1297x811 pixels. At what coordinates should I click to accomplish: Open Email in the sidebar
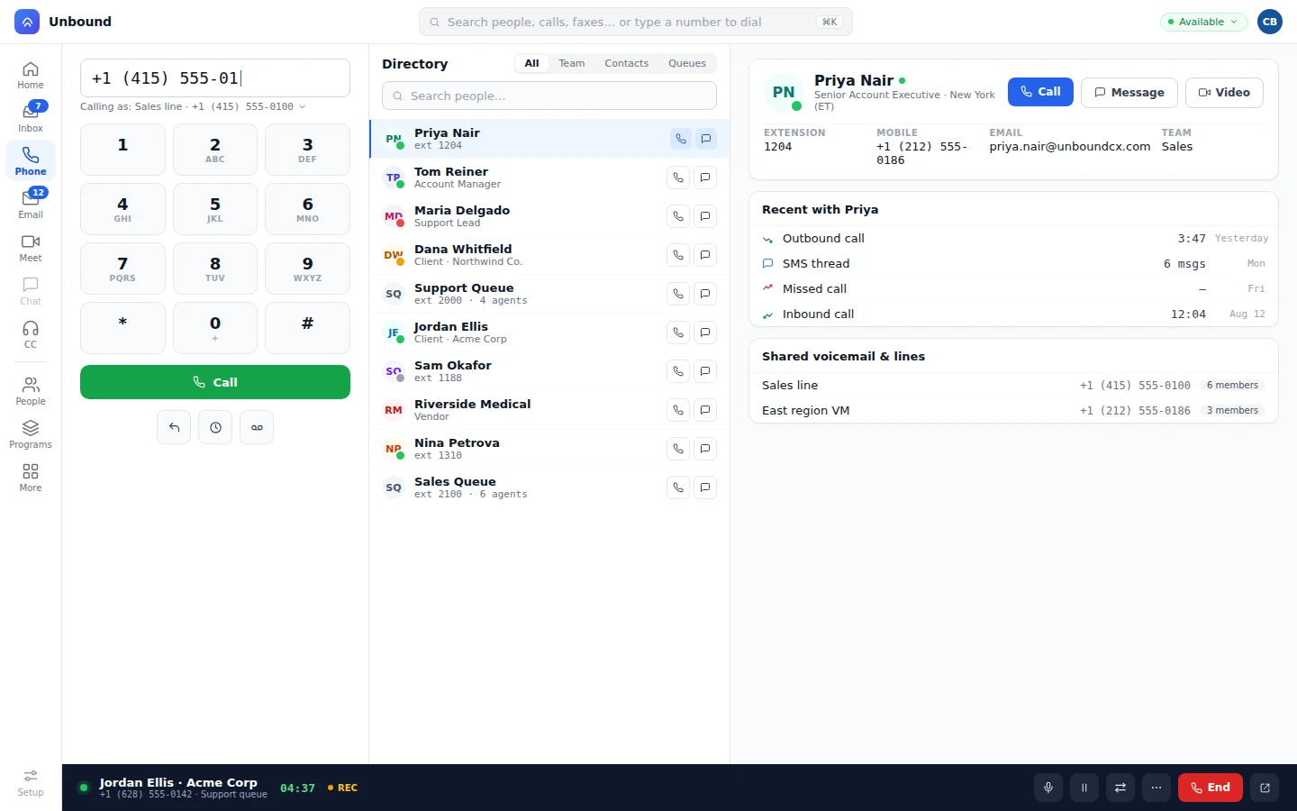click(31, 205)
